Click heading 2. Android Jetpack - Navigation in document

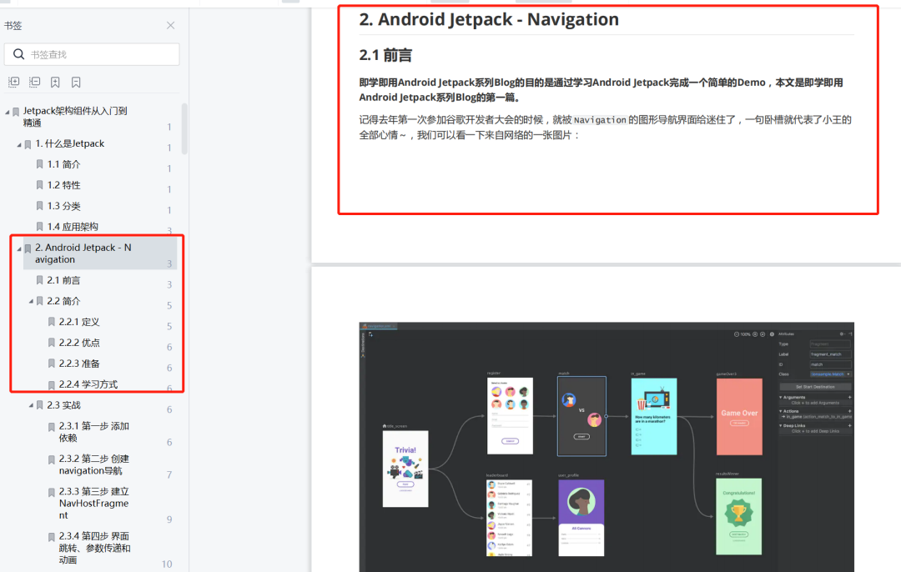(x=489, y=19)
